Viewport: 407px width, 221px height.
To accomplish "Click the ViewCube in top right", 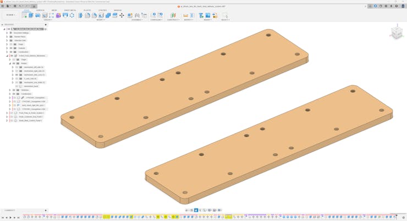I will [396, 33].
